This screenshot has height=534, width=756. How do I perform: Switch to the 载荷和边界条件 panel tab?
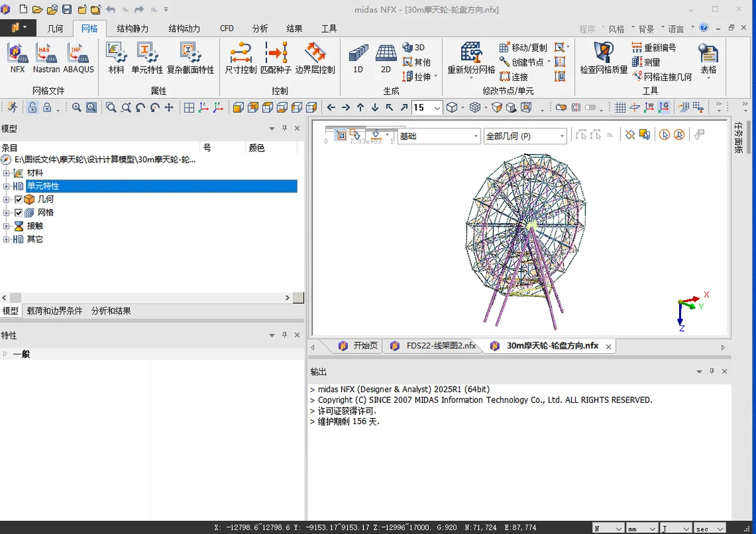pyautogui.click(x=55, y=311)
